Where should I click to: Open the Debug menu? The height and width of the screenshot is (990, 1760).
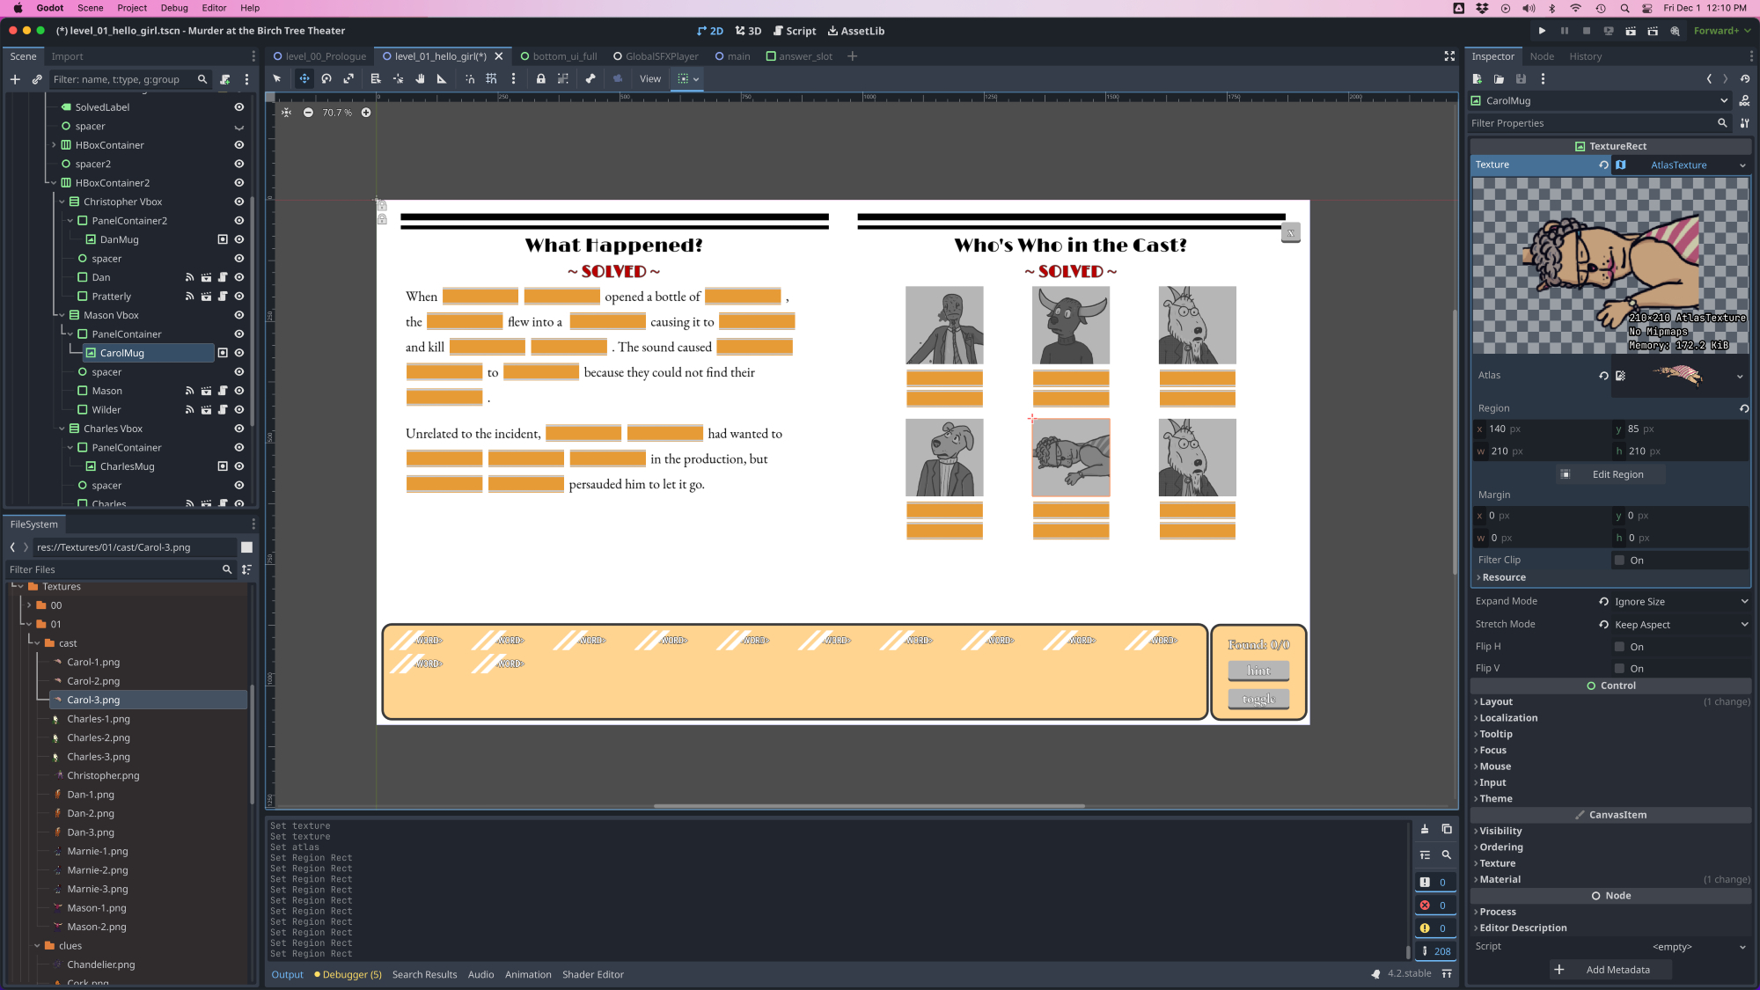[174, 8]
